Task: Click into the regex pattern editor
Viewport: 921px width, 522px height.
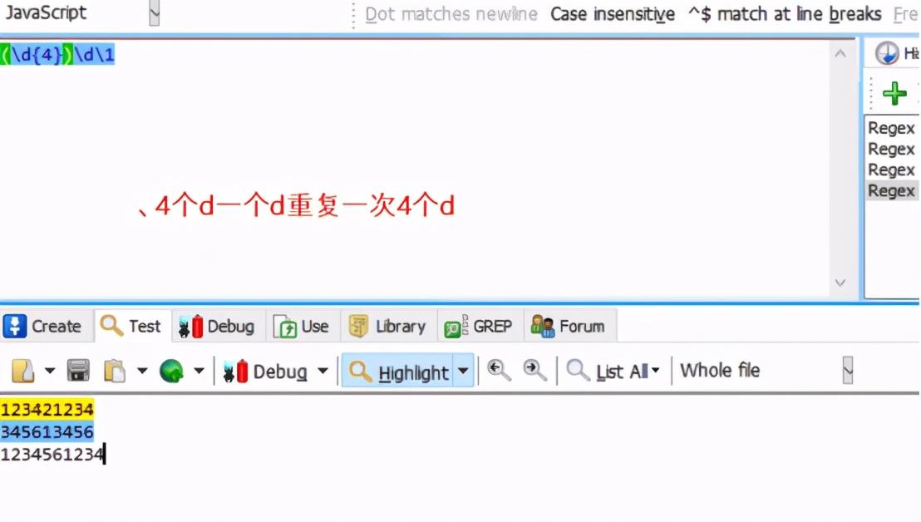Action: 414,169
